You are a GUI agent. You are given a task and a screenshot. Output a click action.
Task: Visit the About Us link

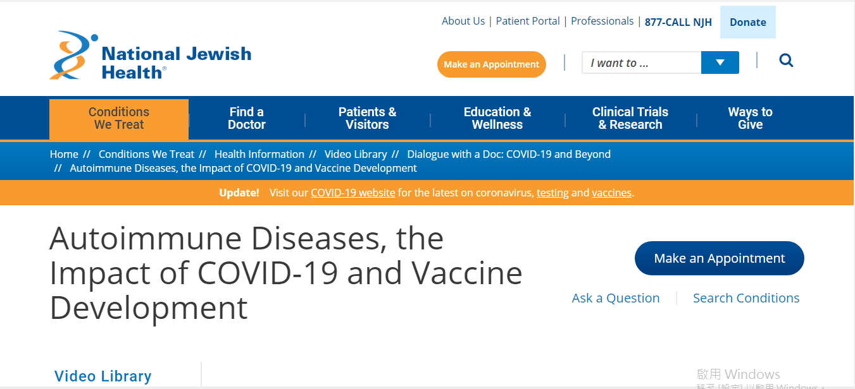pos(463,21)
